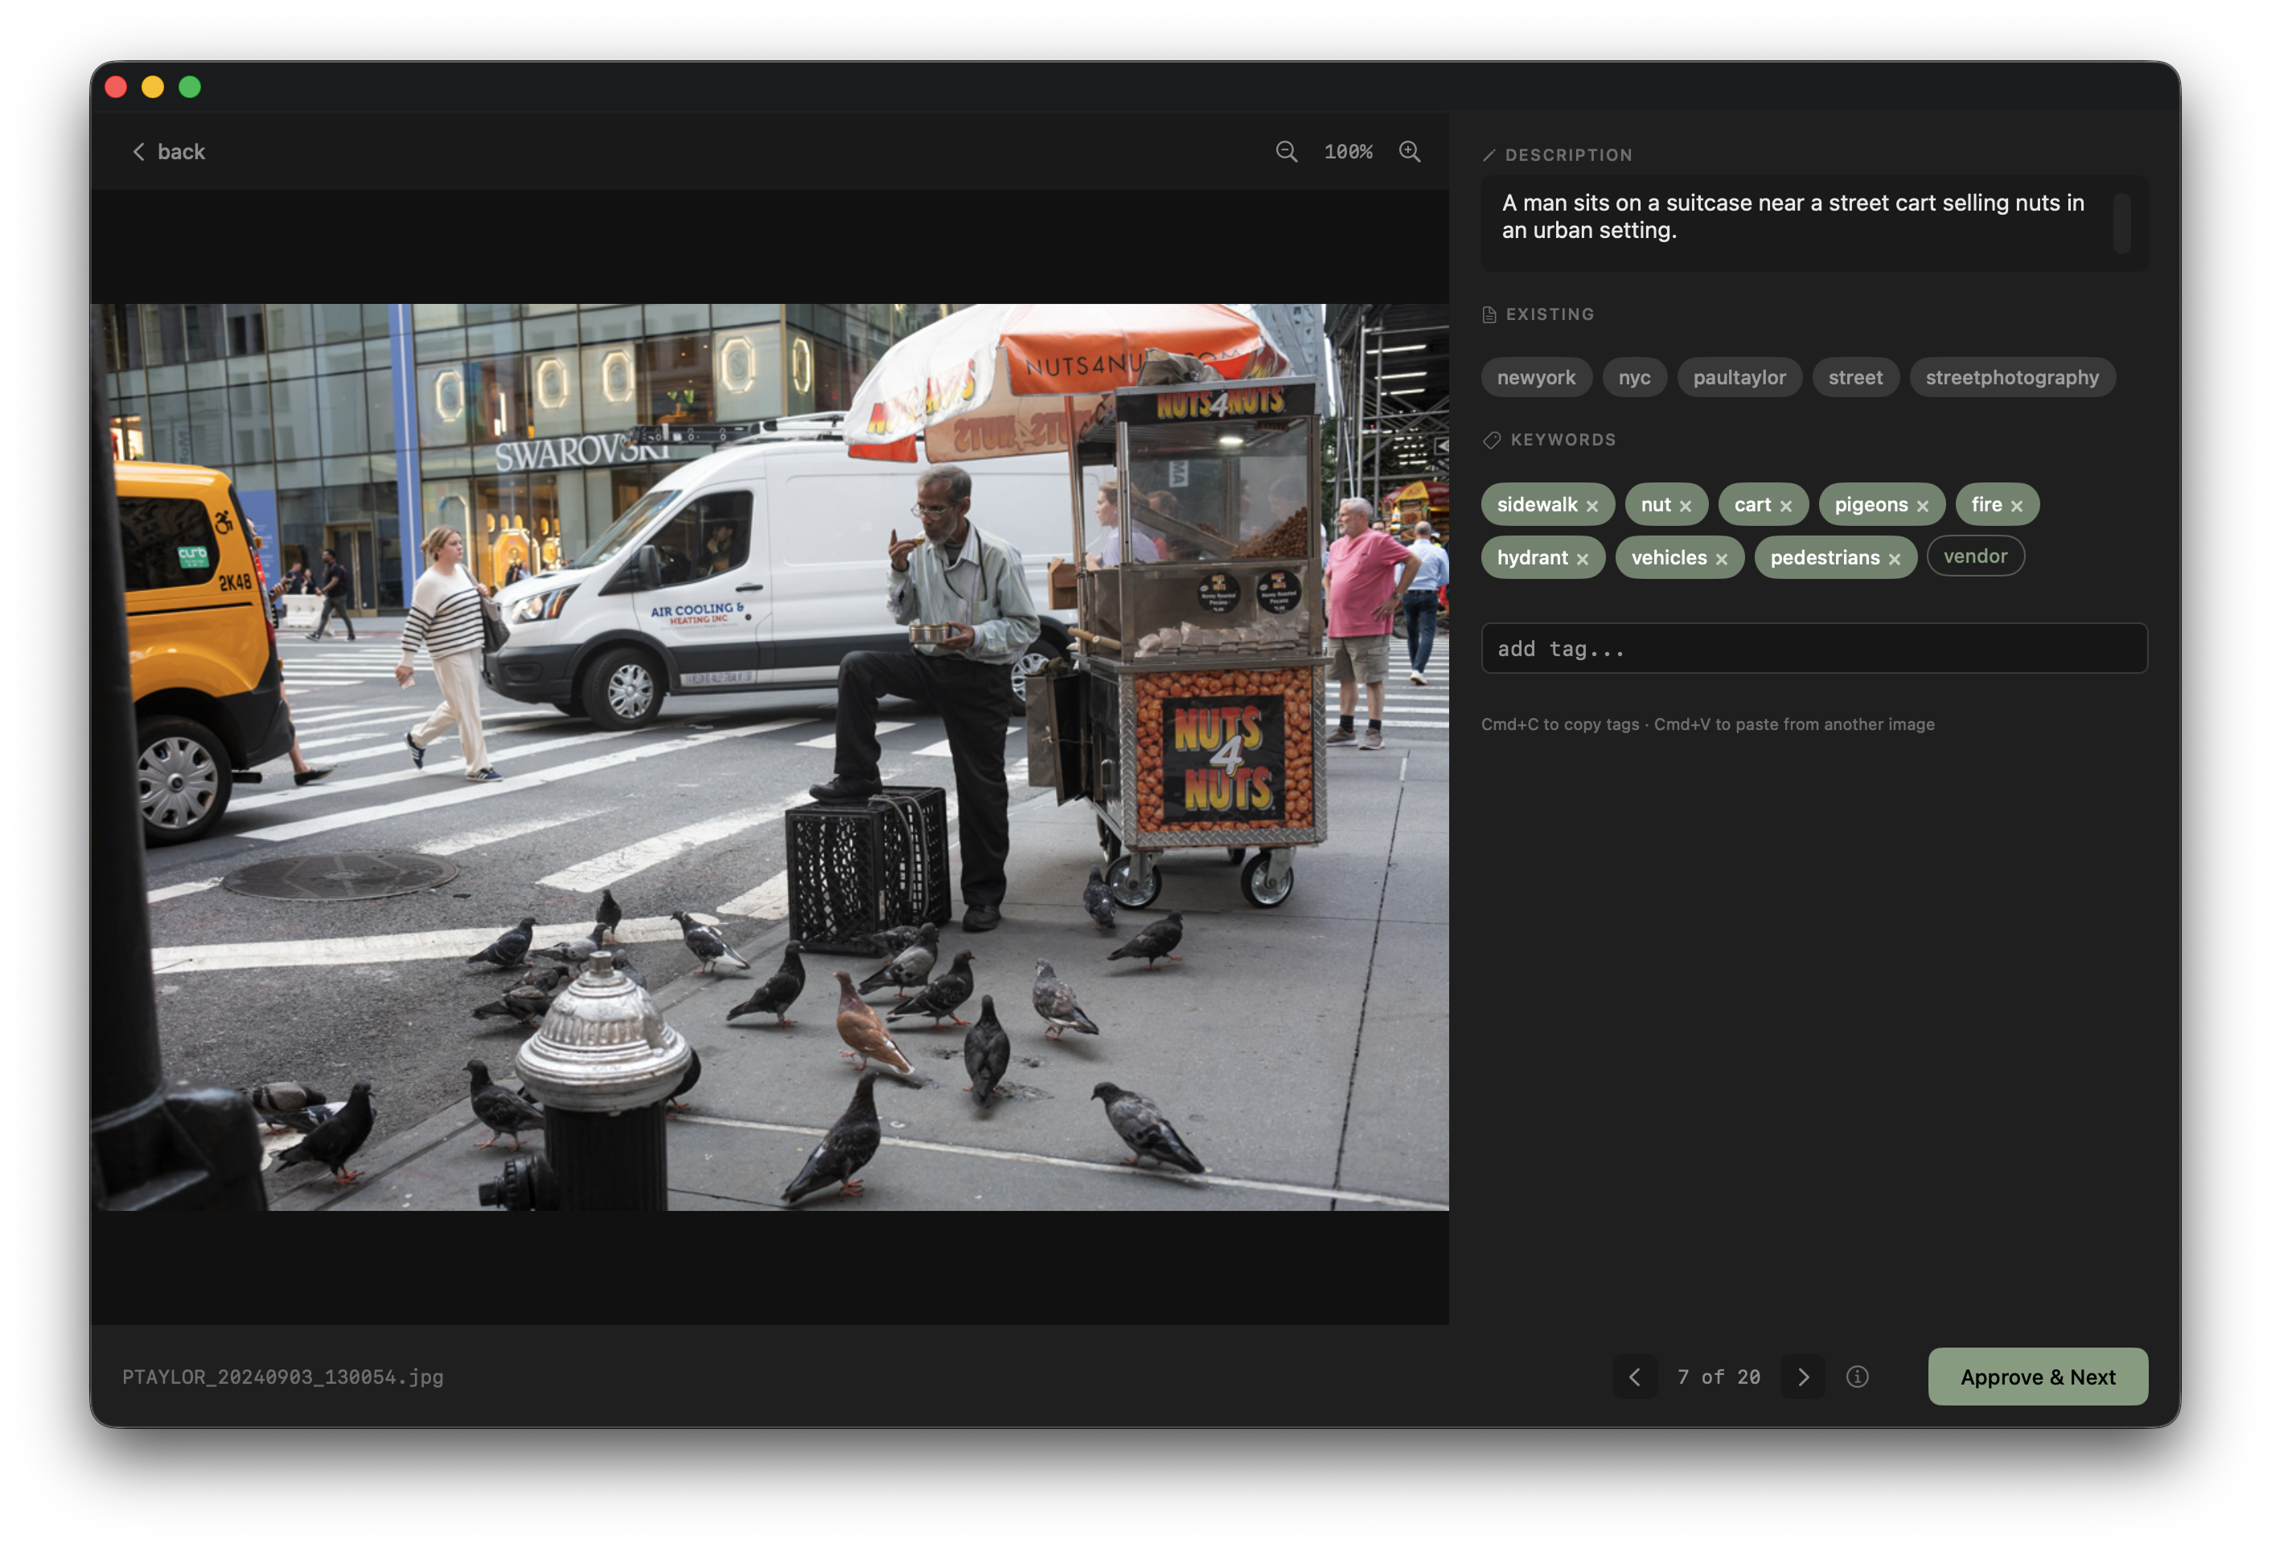Open the info icon near Approve & Next
This screenshot has height=1547, width=2271.
[x=1858, y=1377]
